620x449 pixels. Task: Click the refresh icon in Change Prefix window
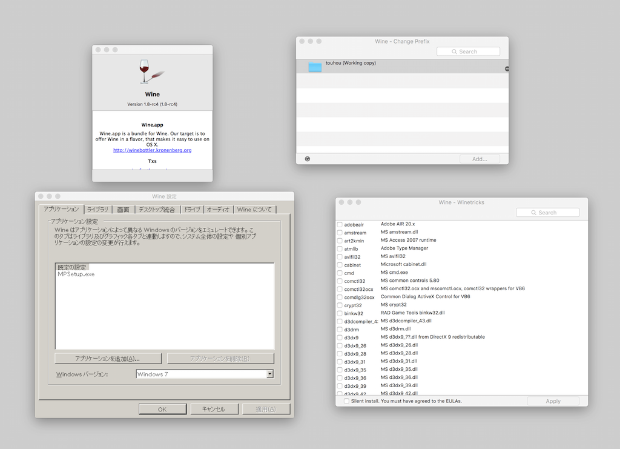click(307, 159)
